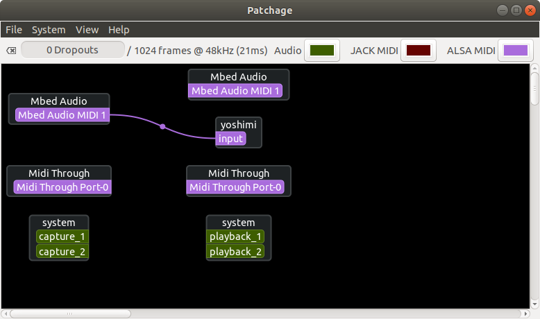
Task: Select left Midi Through Port-0
Action: tap(62, 187)
